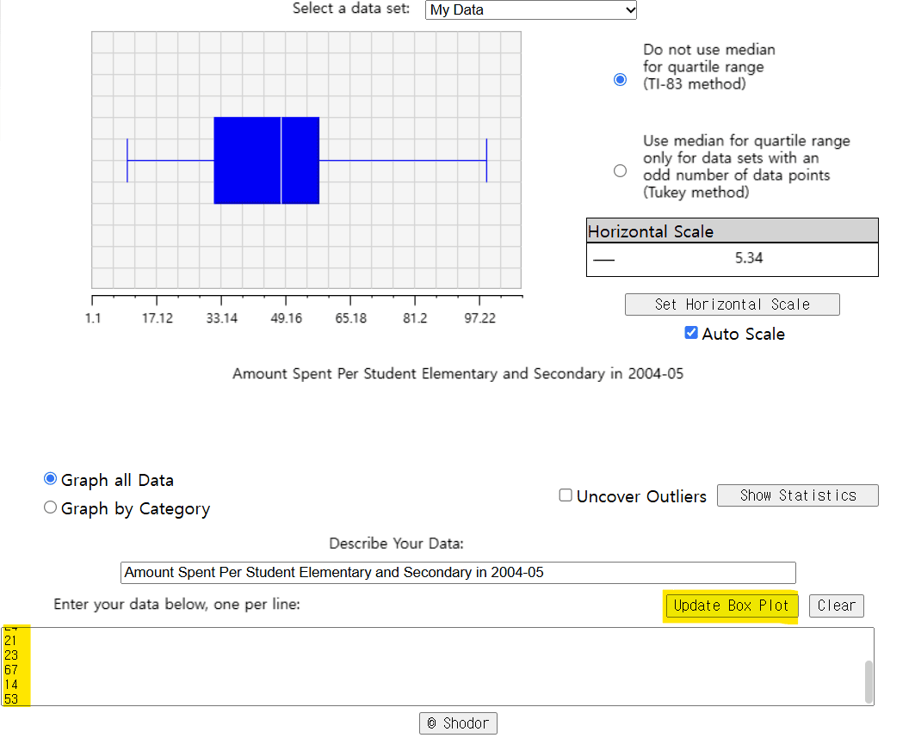This screenshot has width=915, height=744.
Task: Focus the Describe Your Data text field
Action: [458, 572]
